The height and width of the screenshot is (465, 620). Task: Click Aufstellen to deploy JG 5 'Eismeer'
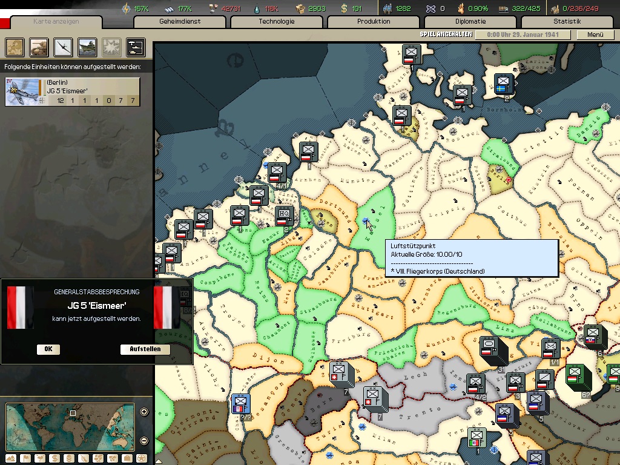145,349
